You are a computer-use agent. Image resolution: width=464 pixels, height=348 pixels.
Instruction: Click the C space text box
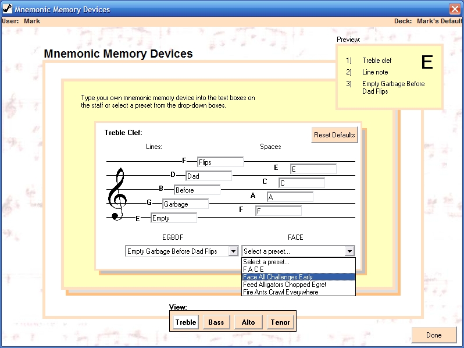(302, 183)
